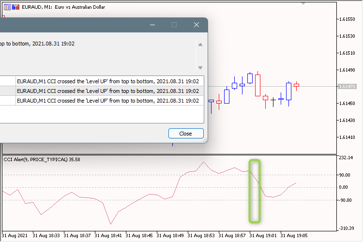363x242 pixels.
Task: Click the 31 Aug 19:05 time axis label
Action: click(x=294, y=236)
